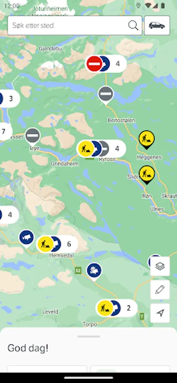This screenshot has width=177, height=383.
Task: Center map with navigation arrow button
Action: coord(160,313)
